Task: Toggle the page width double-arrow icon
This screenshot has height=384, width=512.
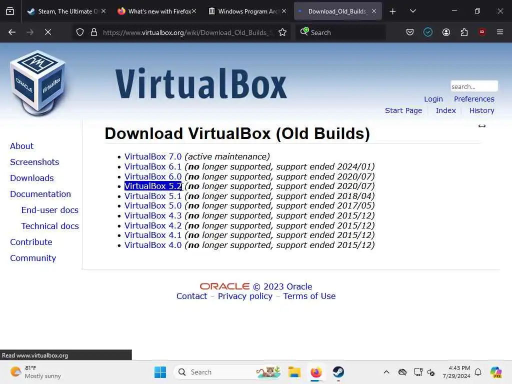Action: click(482, 126)
